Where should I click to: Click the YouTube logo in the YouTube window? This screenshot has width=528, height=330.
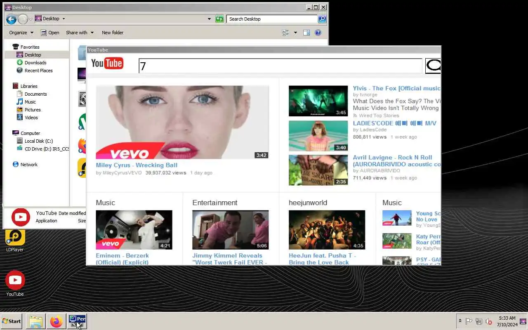pos(107,63)
